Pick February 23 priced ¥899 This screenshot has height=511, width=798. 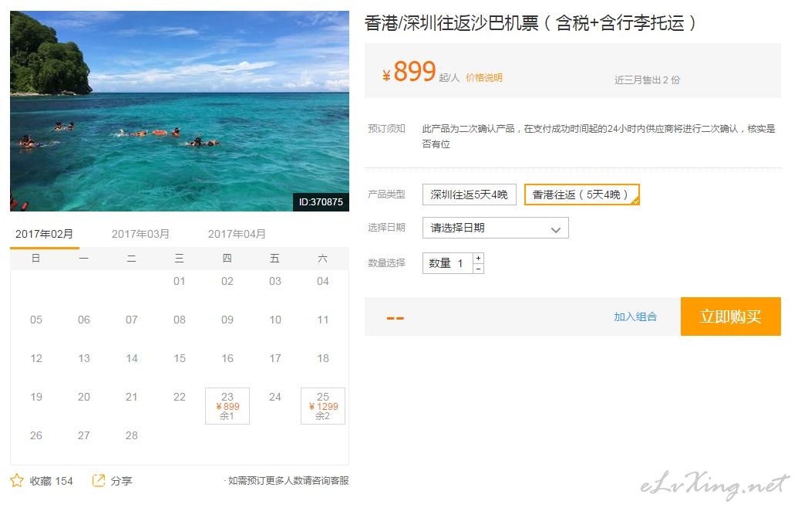[227, 406]
